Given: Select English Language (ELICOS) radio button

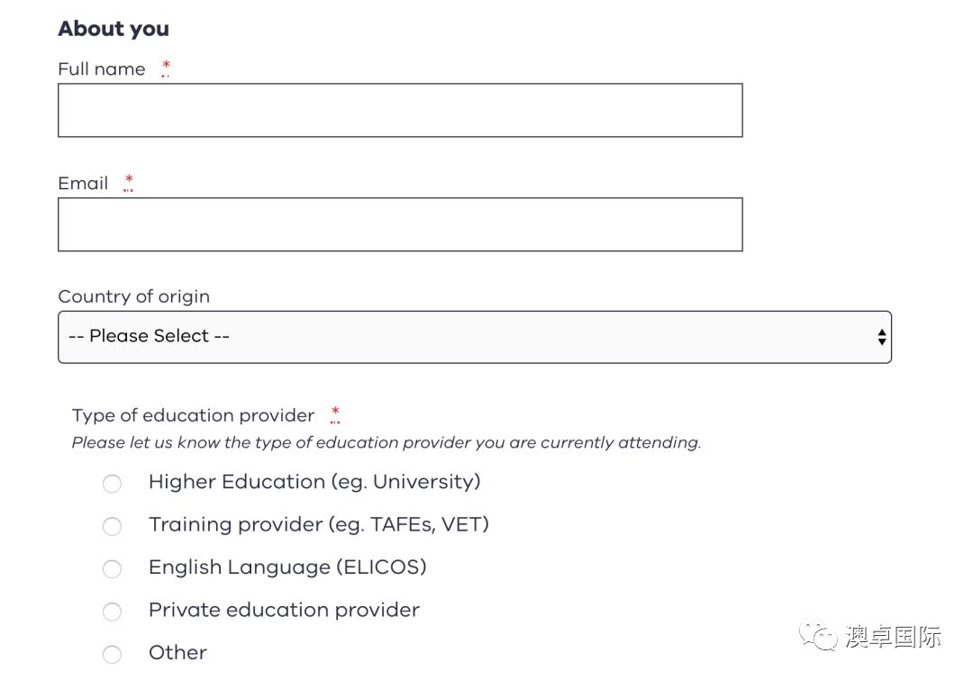Looking at the screenshot, I should coord(113,568).
